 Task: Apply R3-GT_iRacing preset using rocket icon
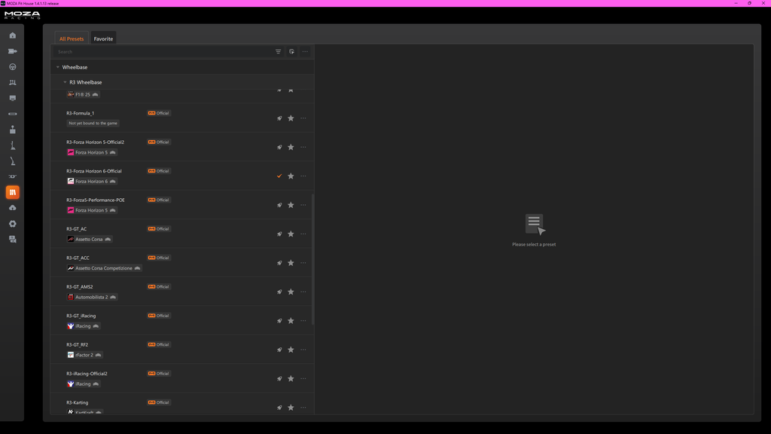point(279,321)
